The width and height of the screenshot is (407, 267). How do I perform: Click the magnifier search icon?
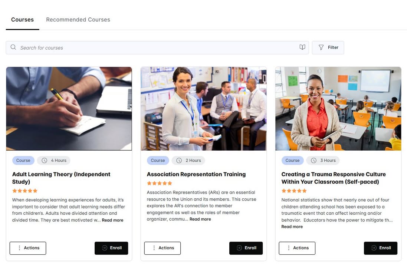click(x=13, y=47)
